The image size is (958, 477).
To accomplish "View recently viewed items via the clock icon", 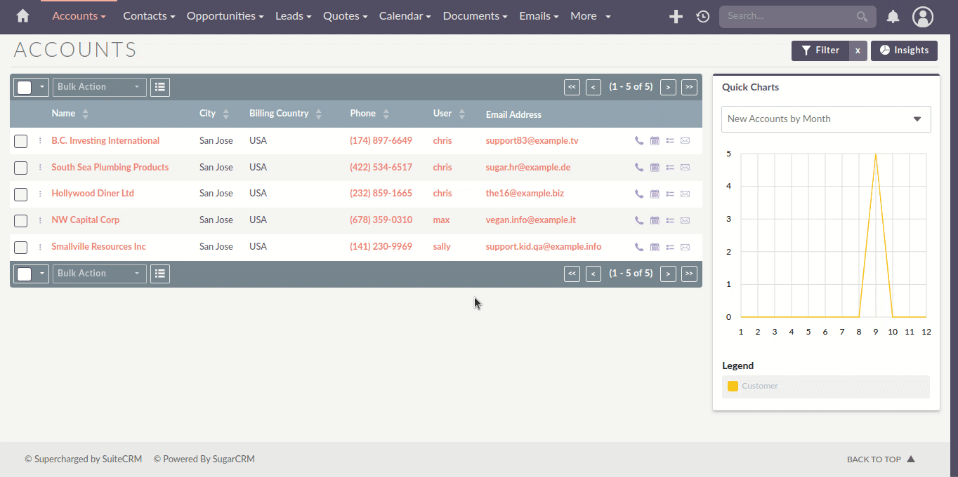I will (702, 16).
